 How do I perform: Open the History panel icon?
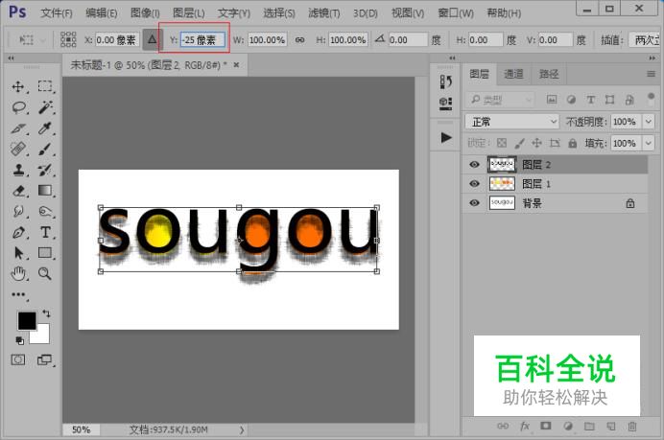(x=445, y=81)
